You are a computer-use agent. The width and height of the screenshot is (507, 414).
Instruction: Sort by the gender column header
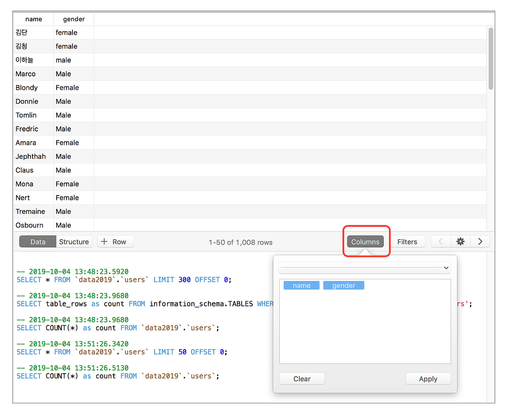[74, 19]
